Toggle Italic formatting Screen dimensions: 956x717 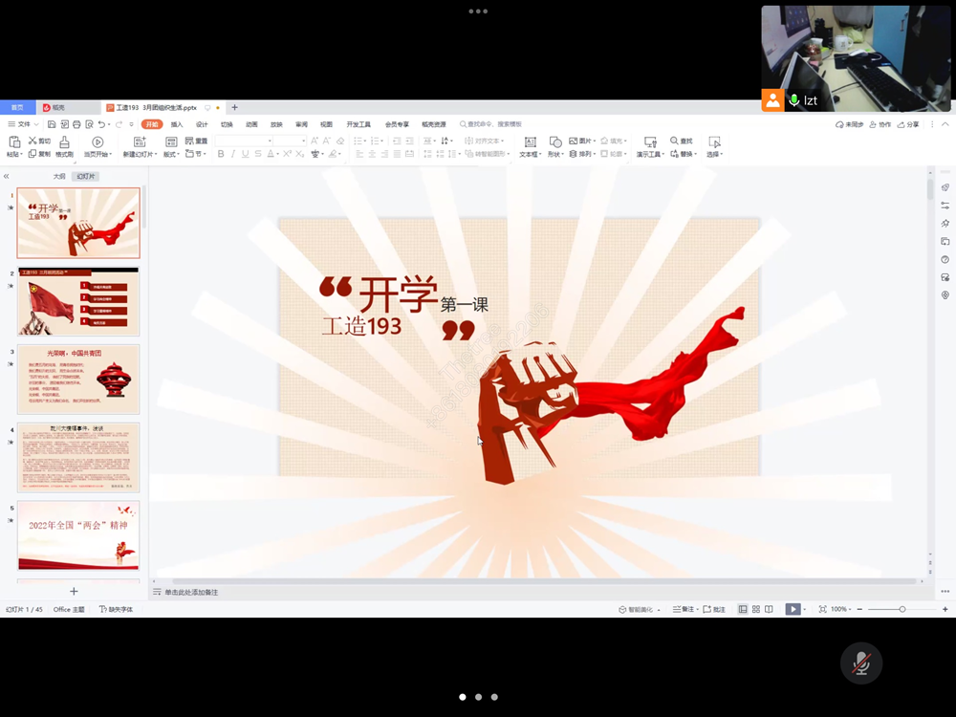[x=233, y=154]
